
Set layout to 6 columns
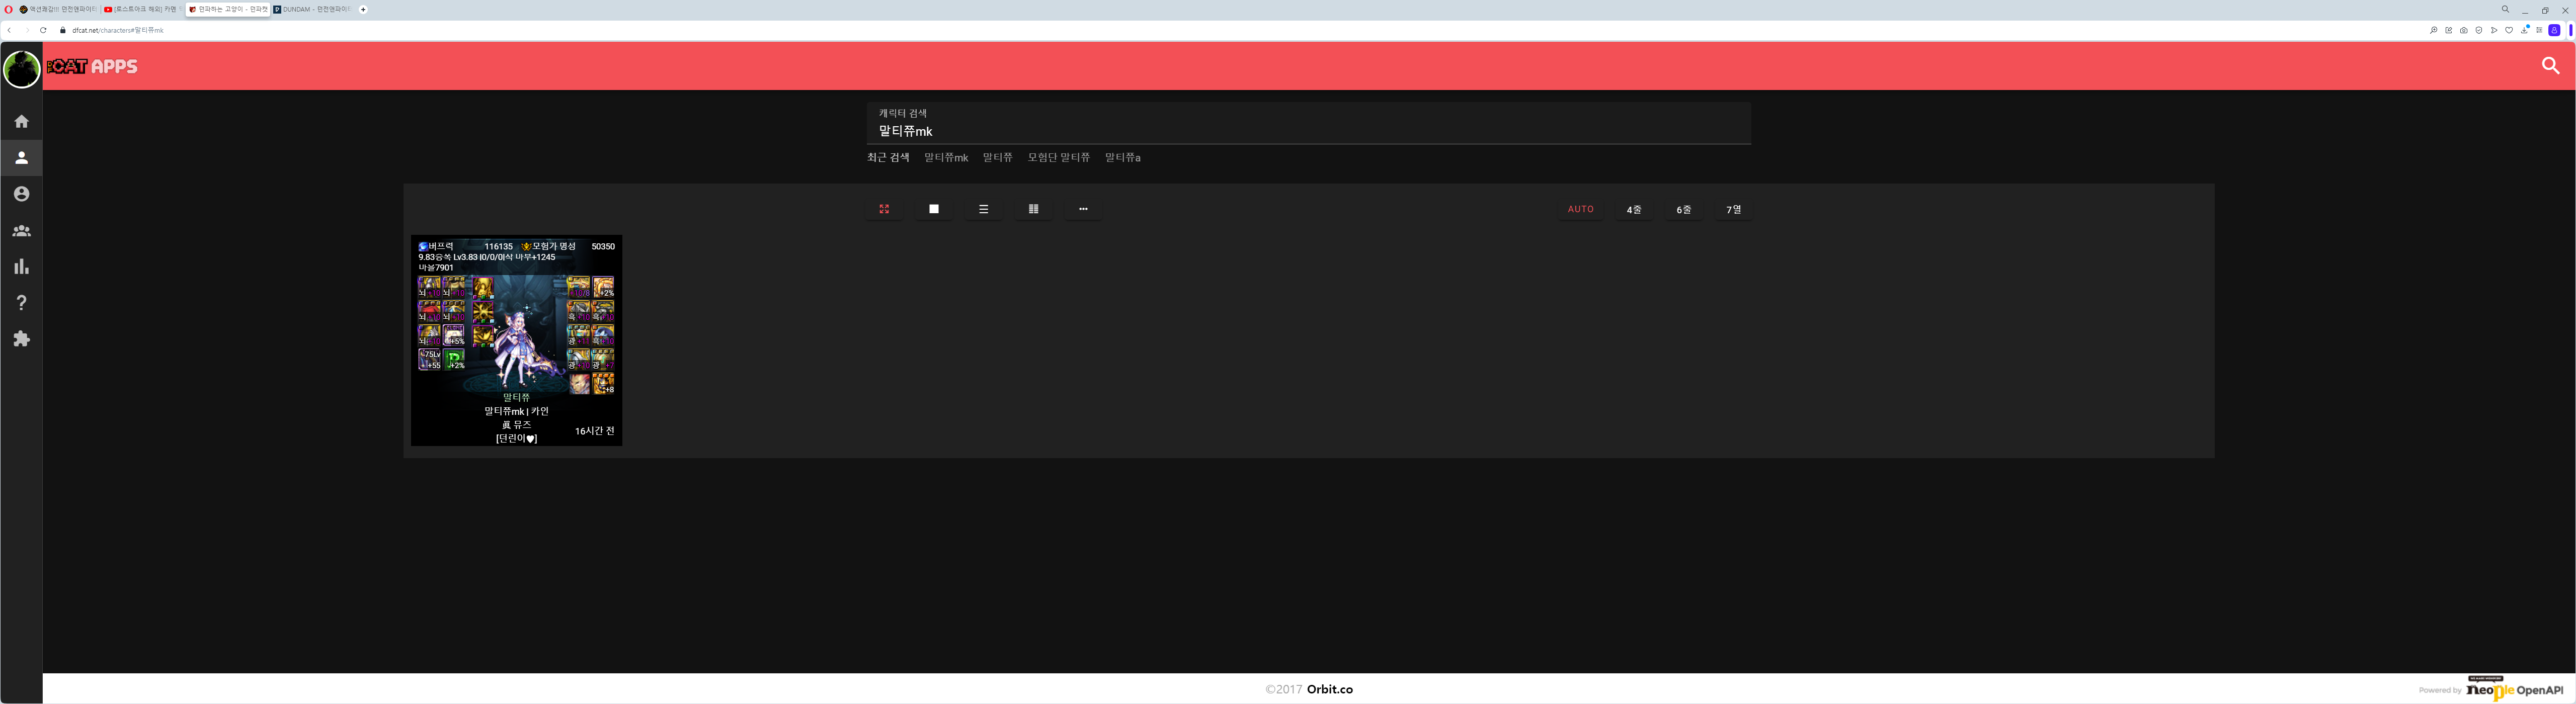1683,209
